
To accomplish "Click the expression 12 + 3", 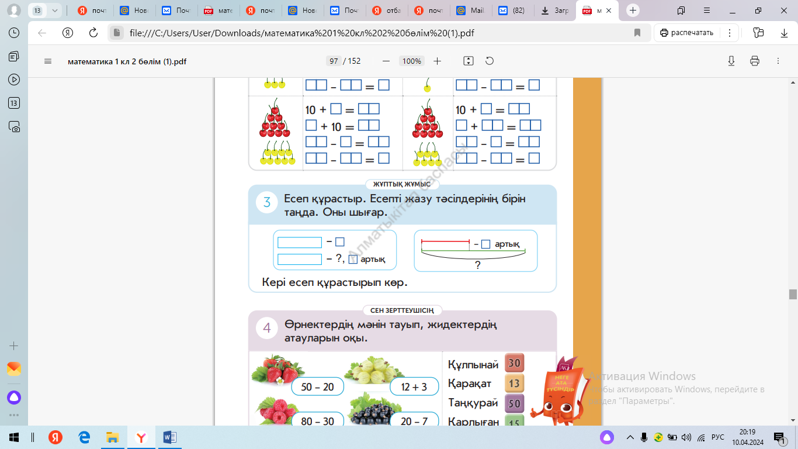I will (x=414, y=387).
